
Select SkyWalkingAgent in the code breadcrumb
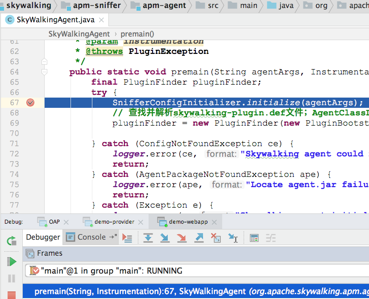click(x=79, y=34)
